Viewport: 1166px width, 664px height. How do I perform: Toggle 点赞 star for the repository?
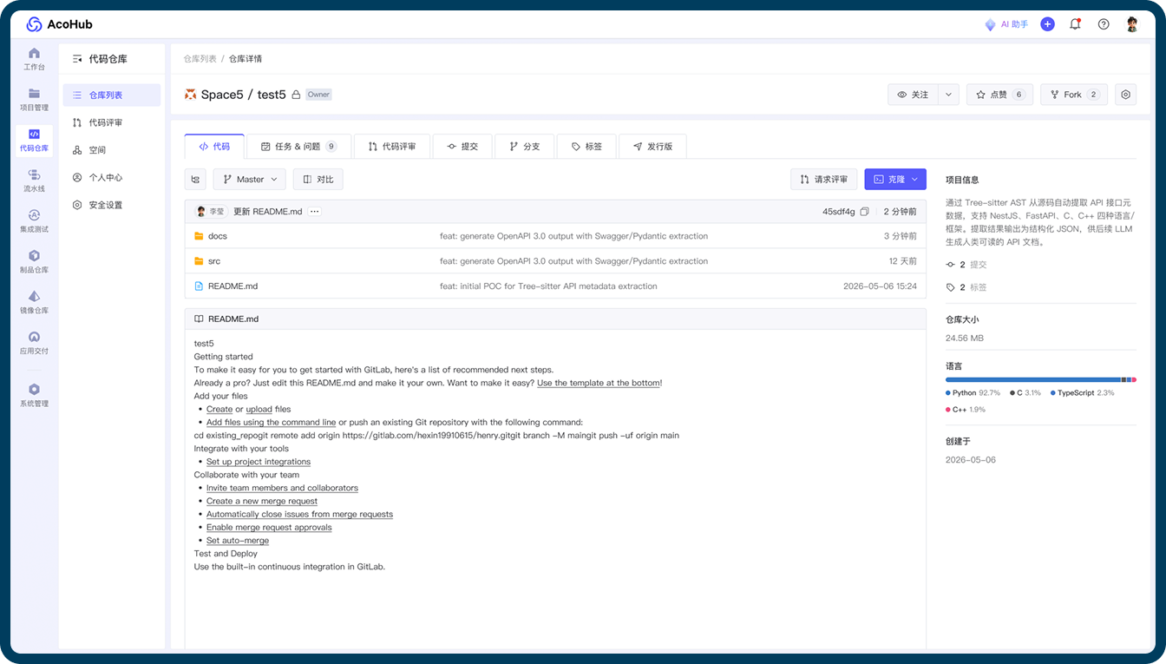point(999,95)
